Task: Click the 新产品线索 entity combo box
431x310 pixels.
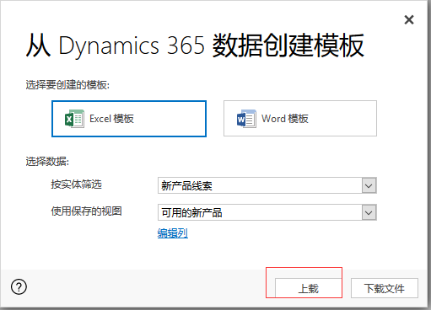Action: 267,185
